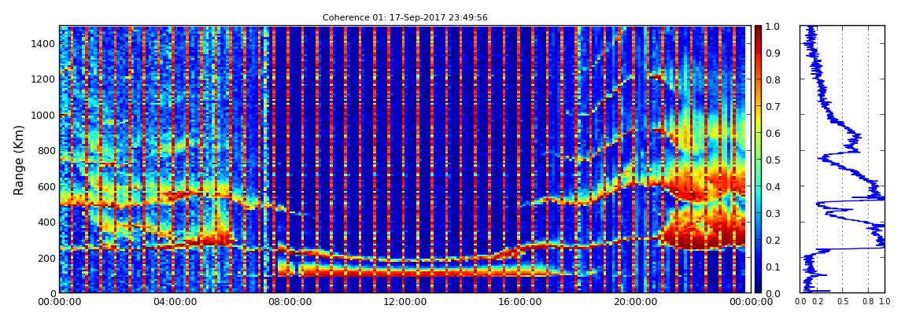Click the green middle of the colorbar
The height and width of the screenshot is (320, 905).
[x=759, y=160]
